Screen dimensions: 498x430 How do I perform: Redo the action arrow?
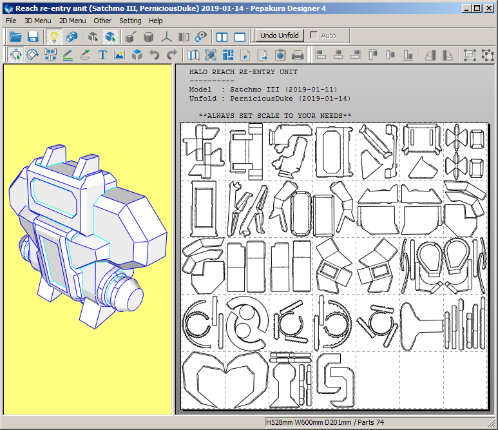(x=172, y=55)
